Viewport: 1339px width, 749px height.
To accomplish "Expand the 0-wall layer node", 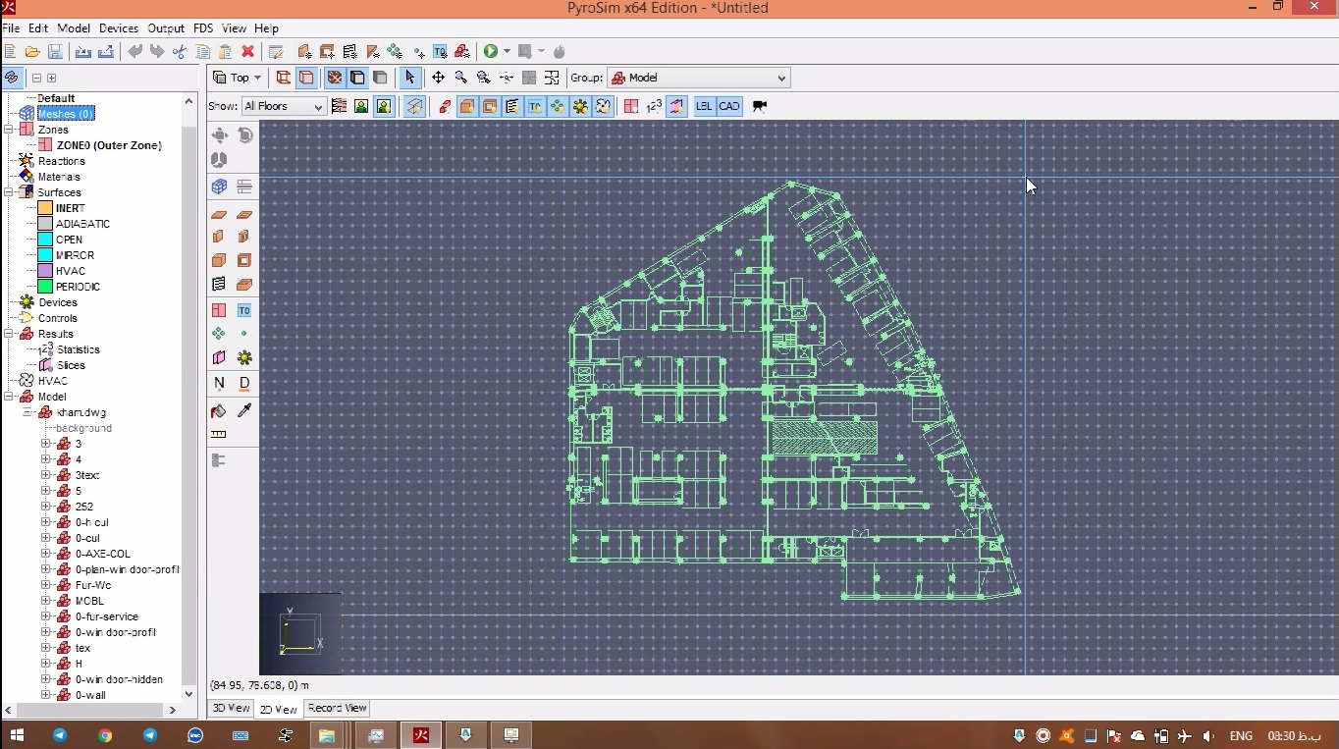I will point(46,695).
